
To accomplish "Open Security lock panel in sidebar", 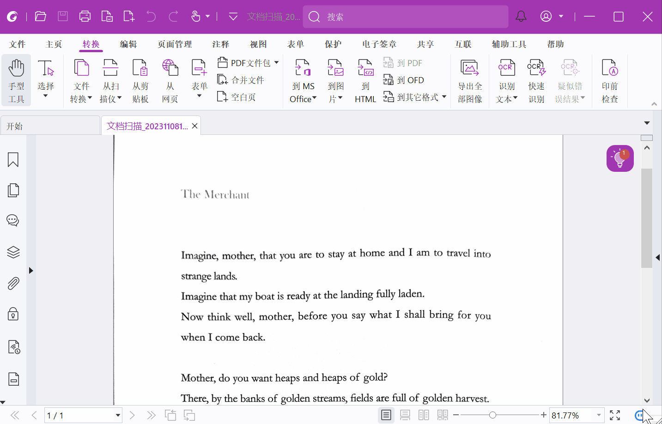I will pos(13,314).
